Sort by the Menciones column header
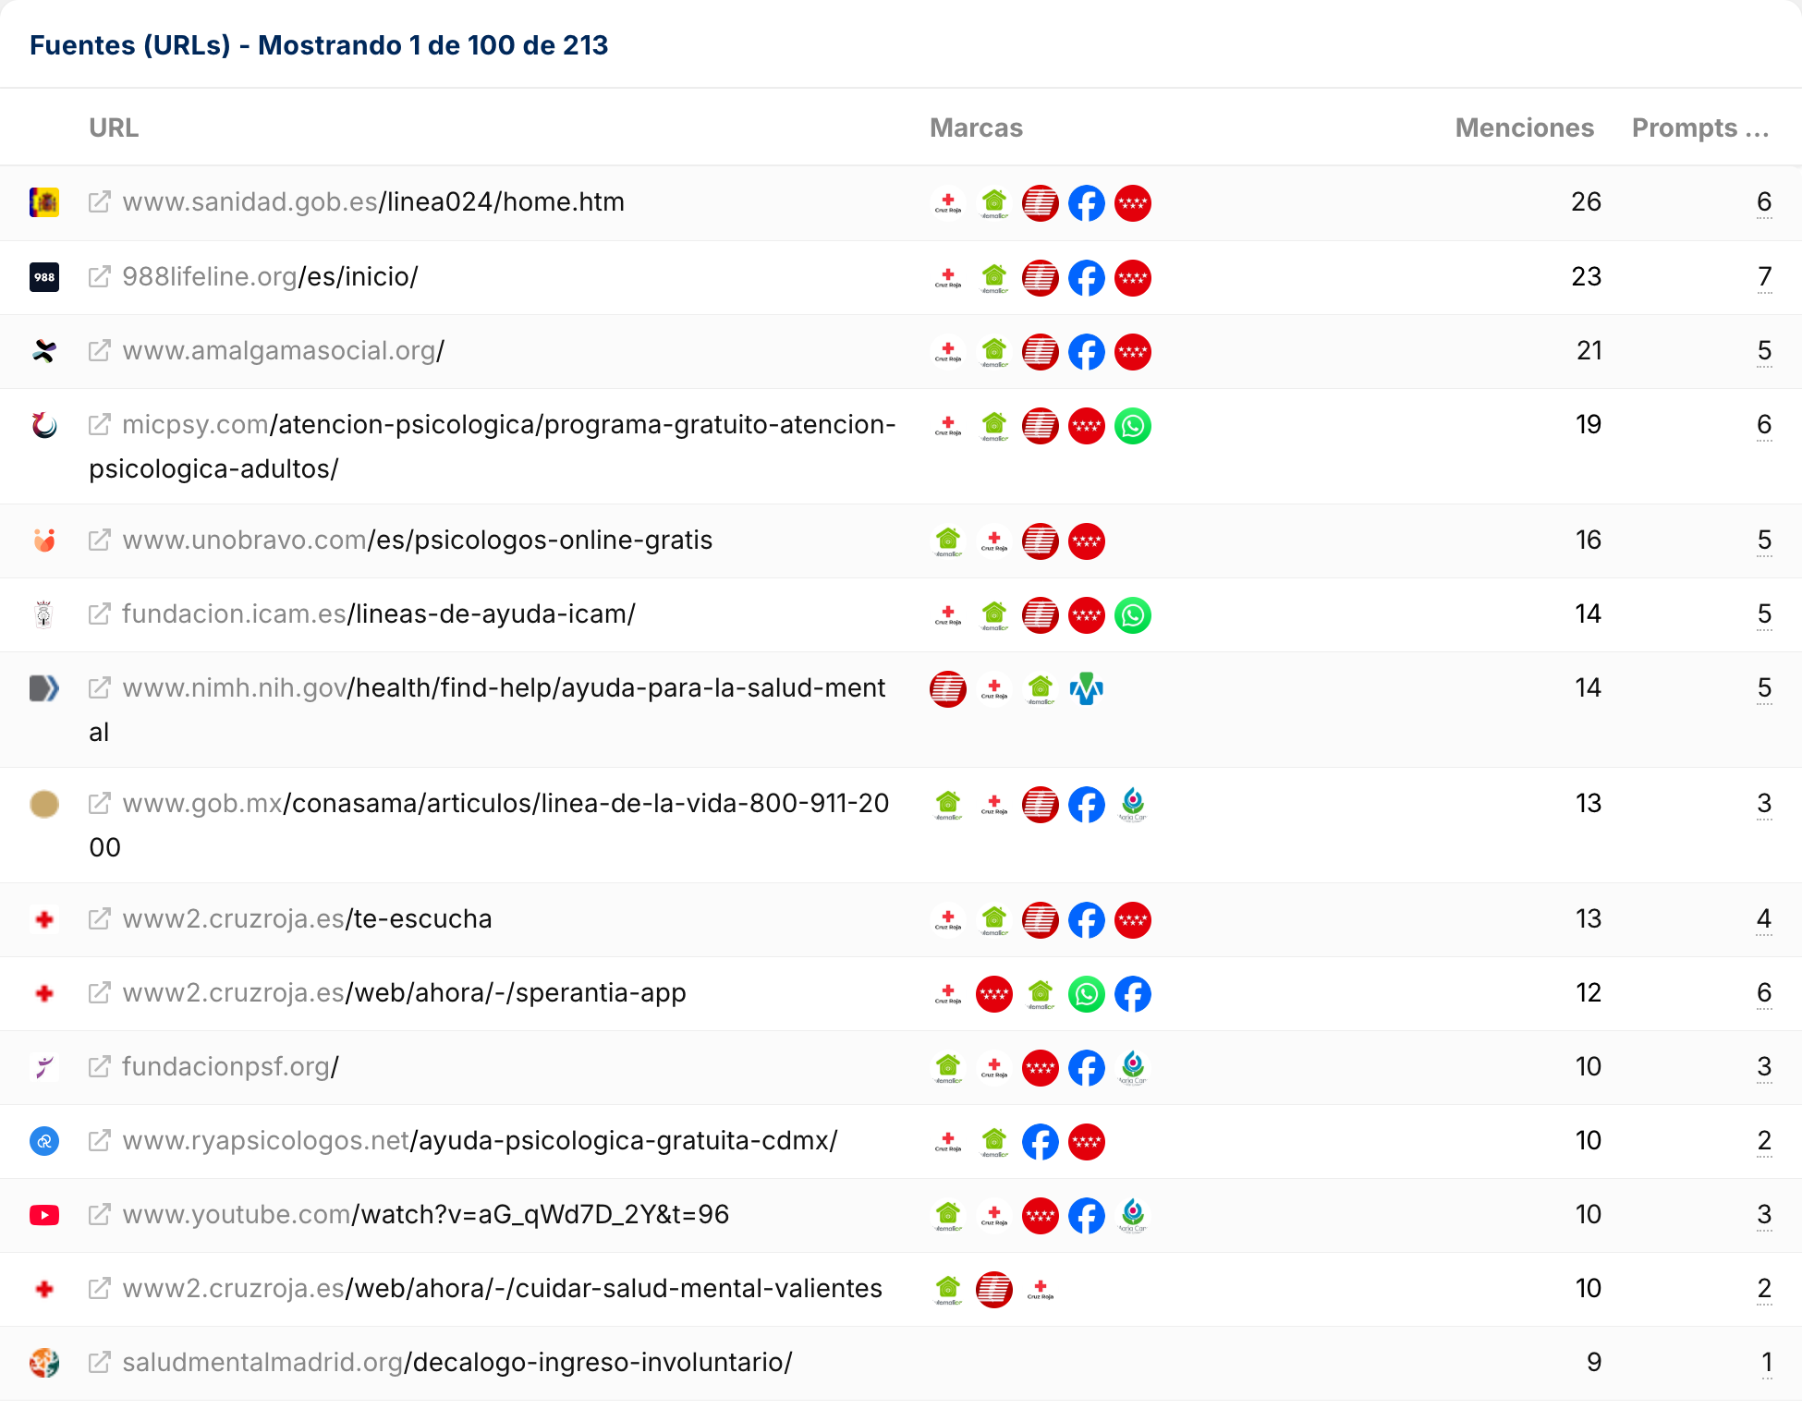This screenshot has height=1409, width=1802. click(1524, 128)
